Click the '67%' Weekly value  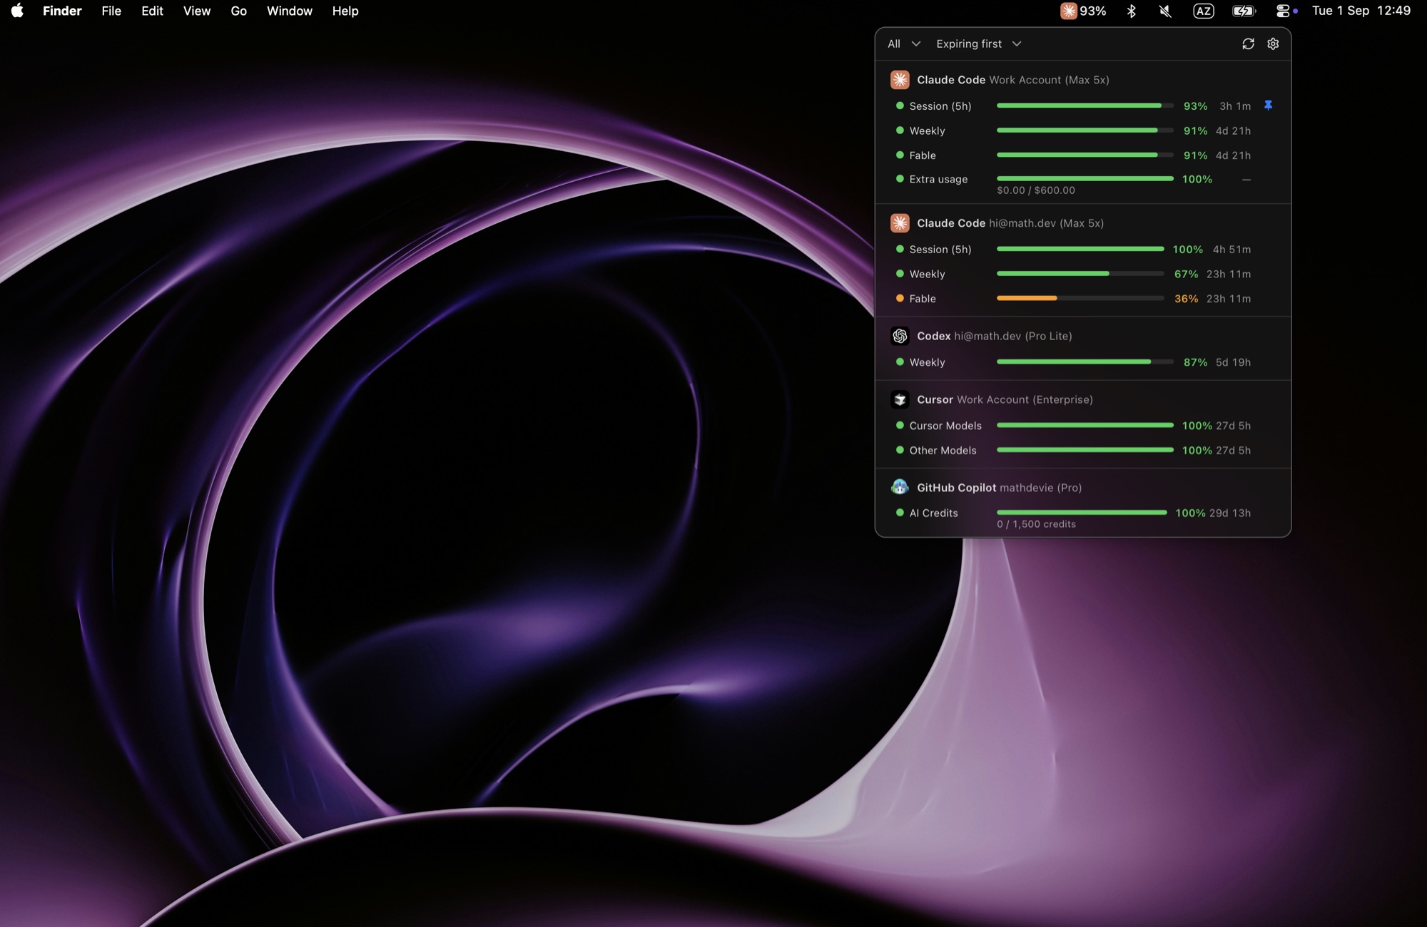(1186, 275)
